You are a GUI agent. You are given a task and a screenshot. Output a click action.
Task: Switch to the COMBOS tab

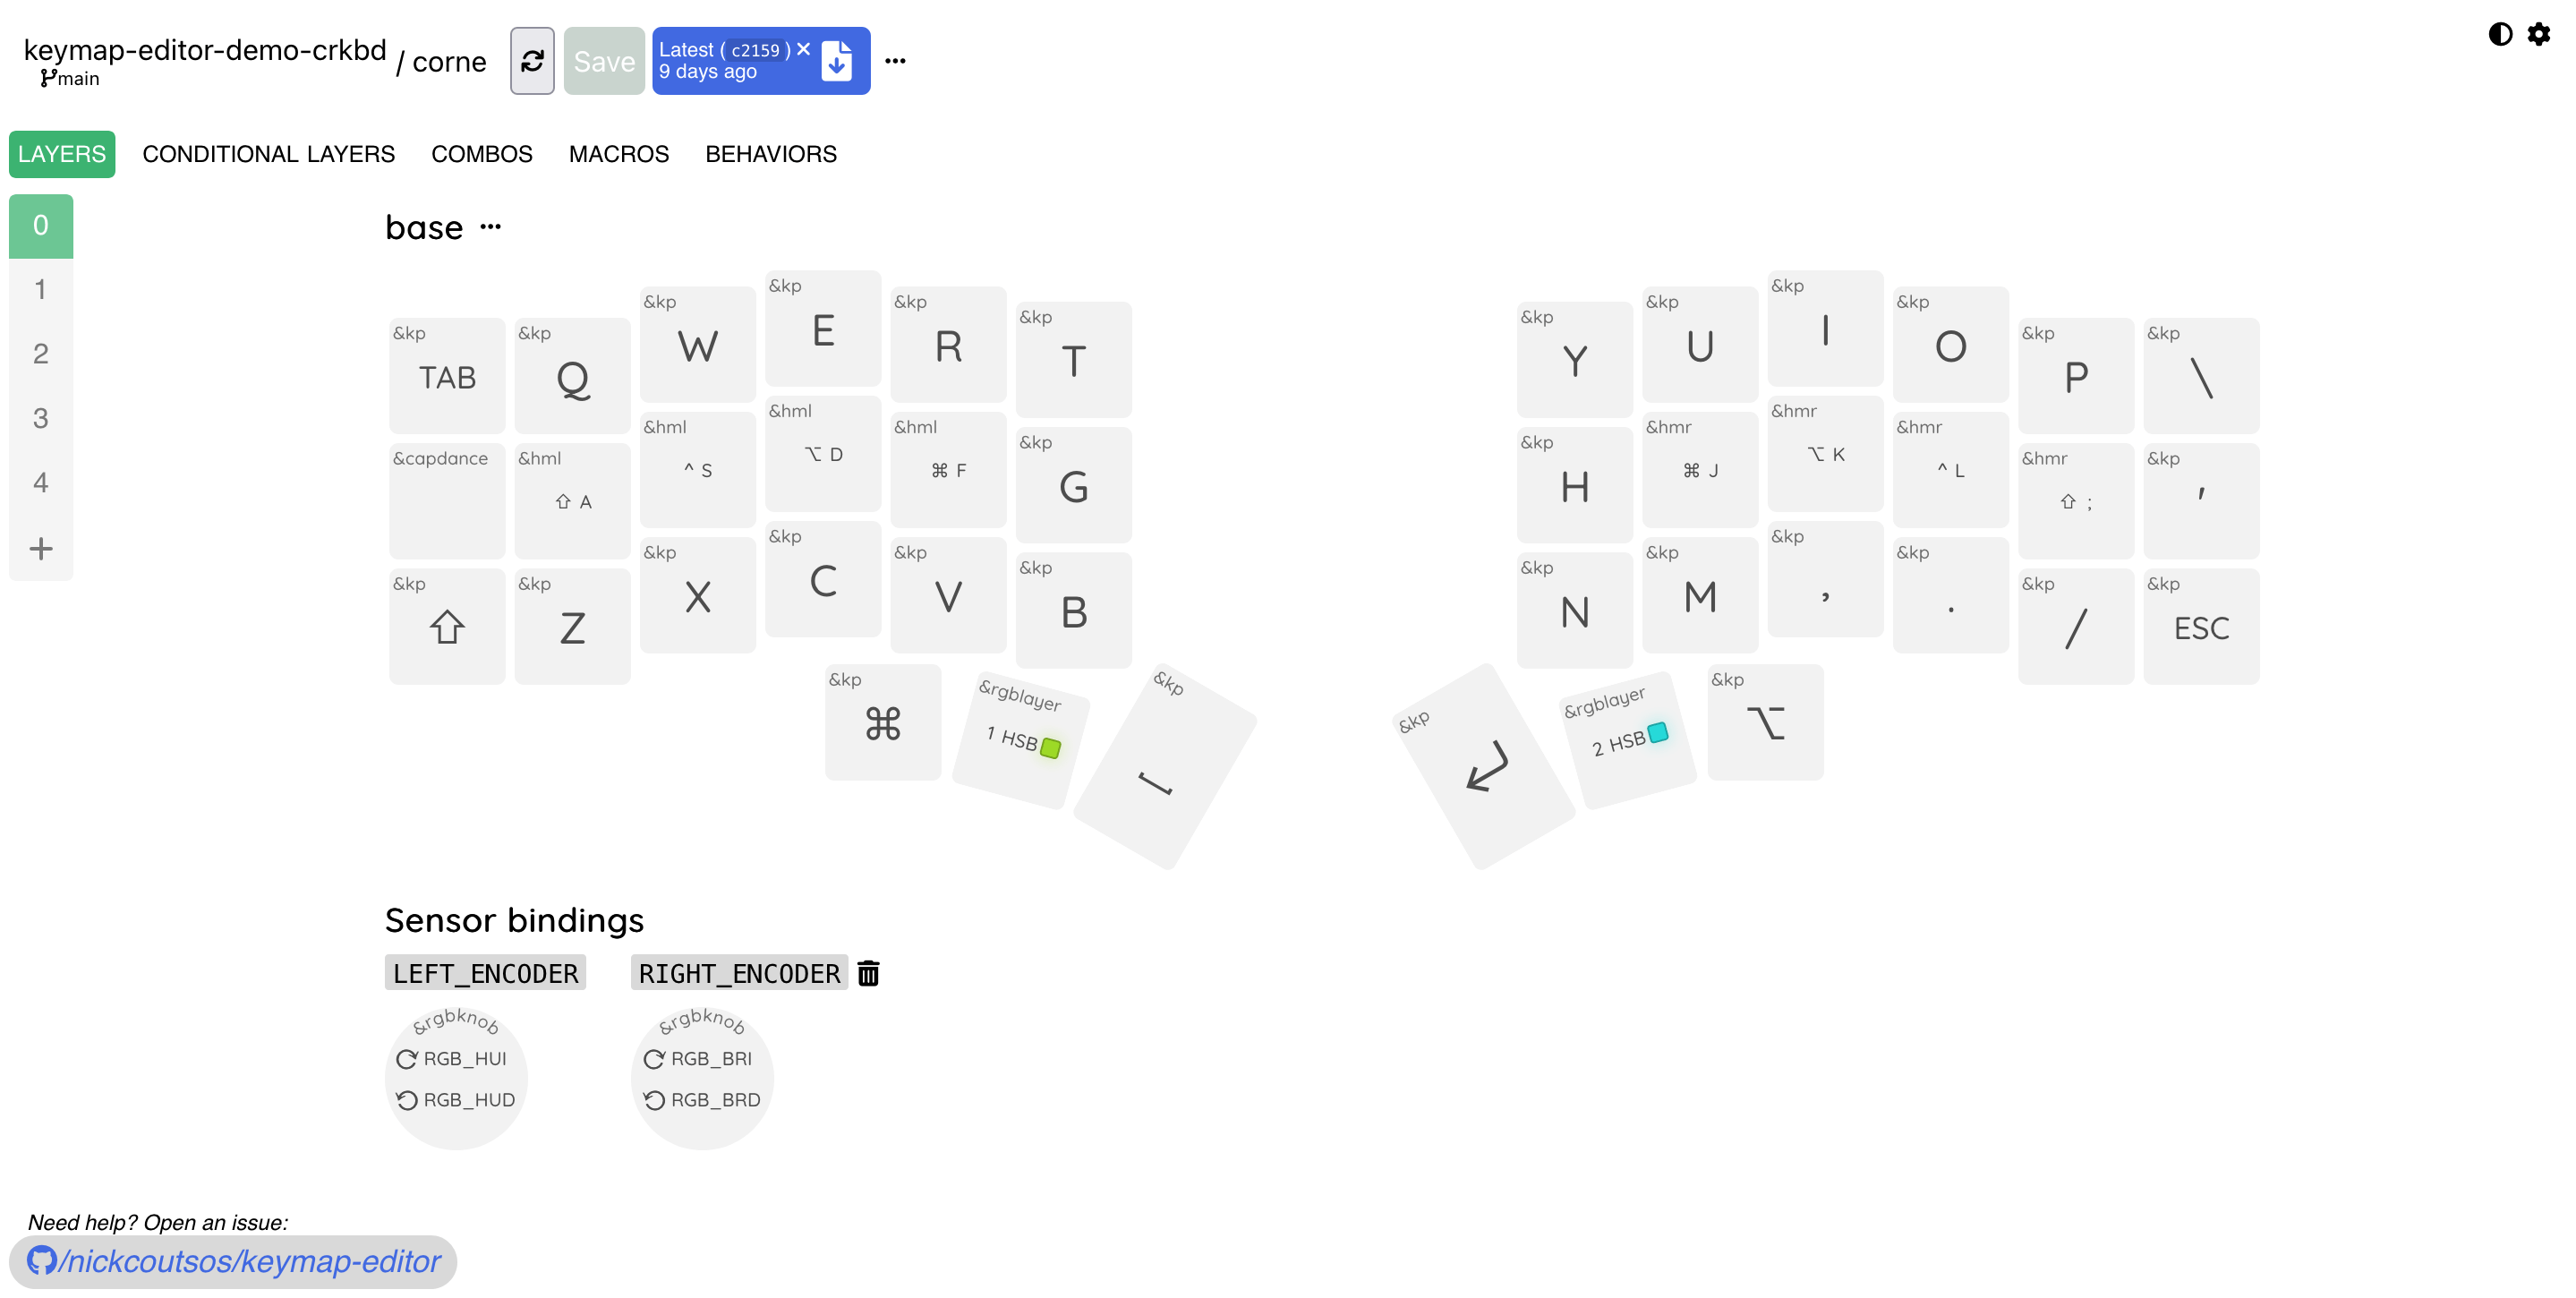click(481, 154)
